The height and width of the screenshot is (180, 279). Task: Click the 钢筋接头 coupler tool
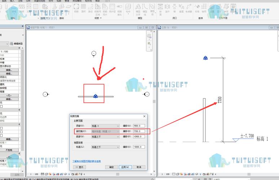click(x=119, y=10)
